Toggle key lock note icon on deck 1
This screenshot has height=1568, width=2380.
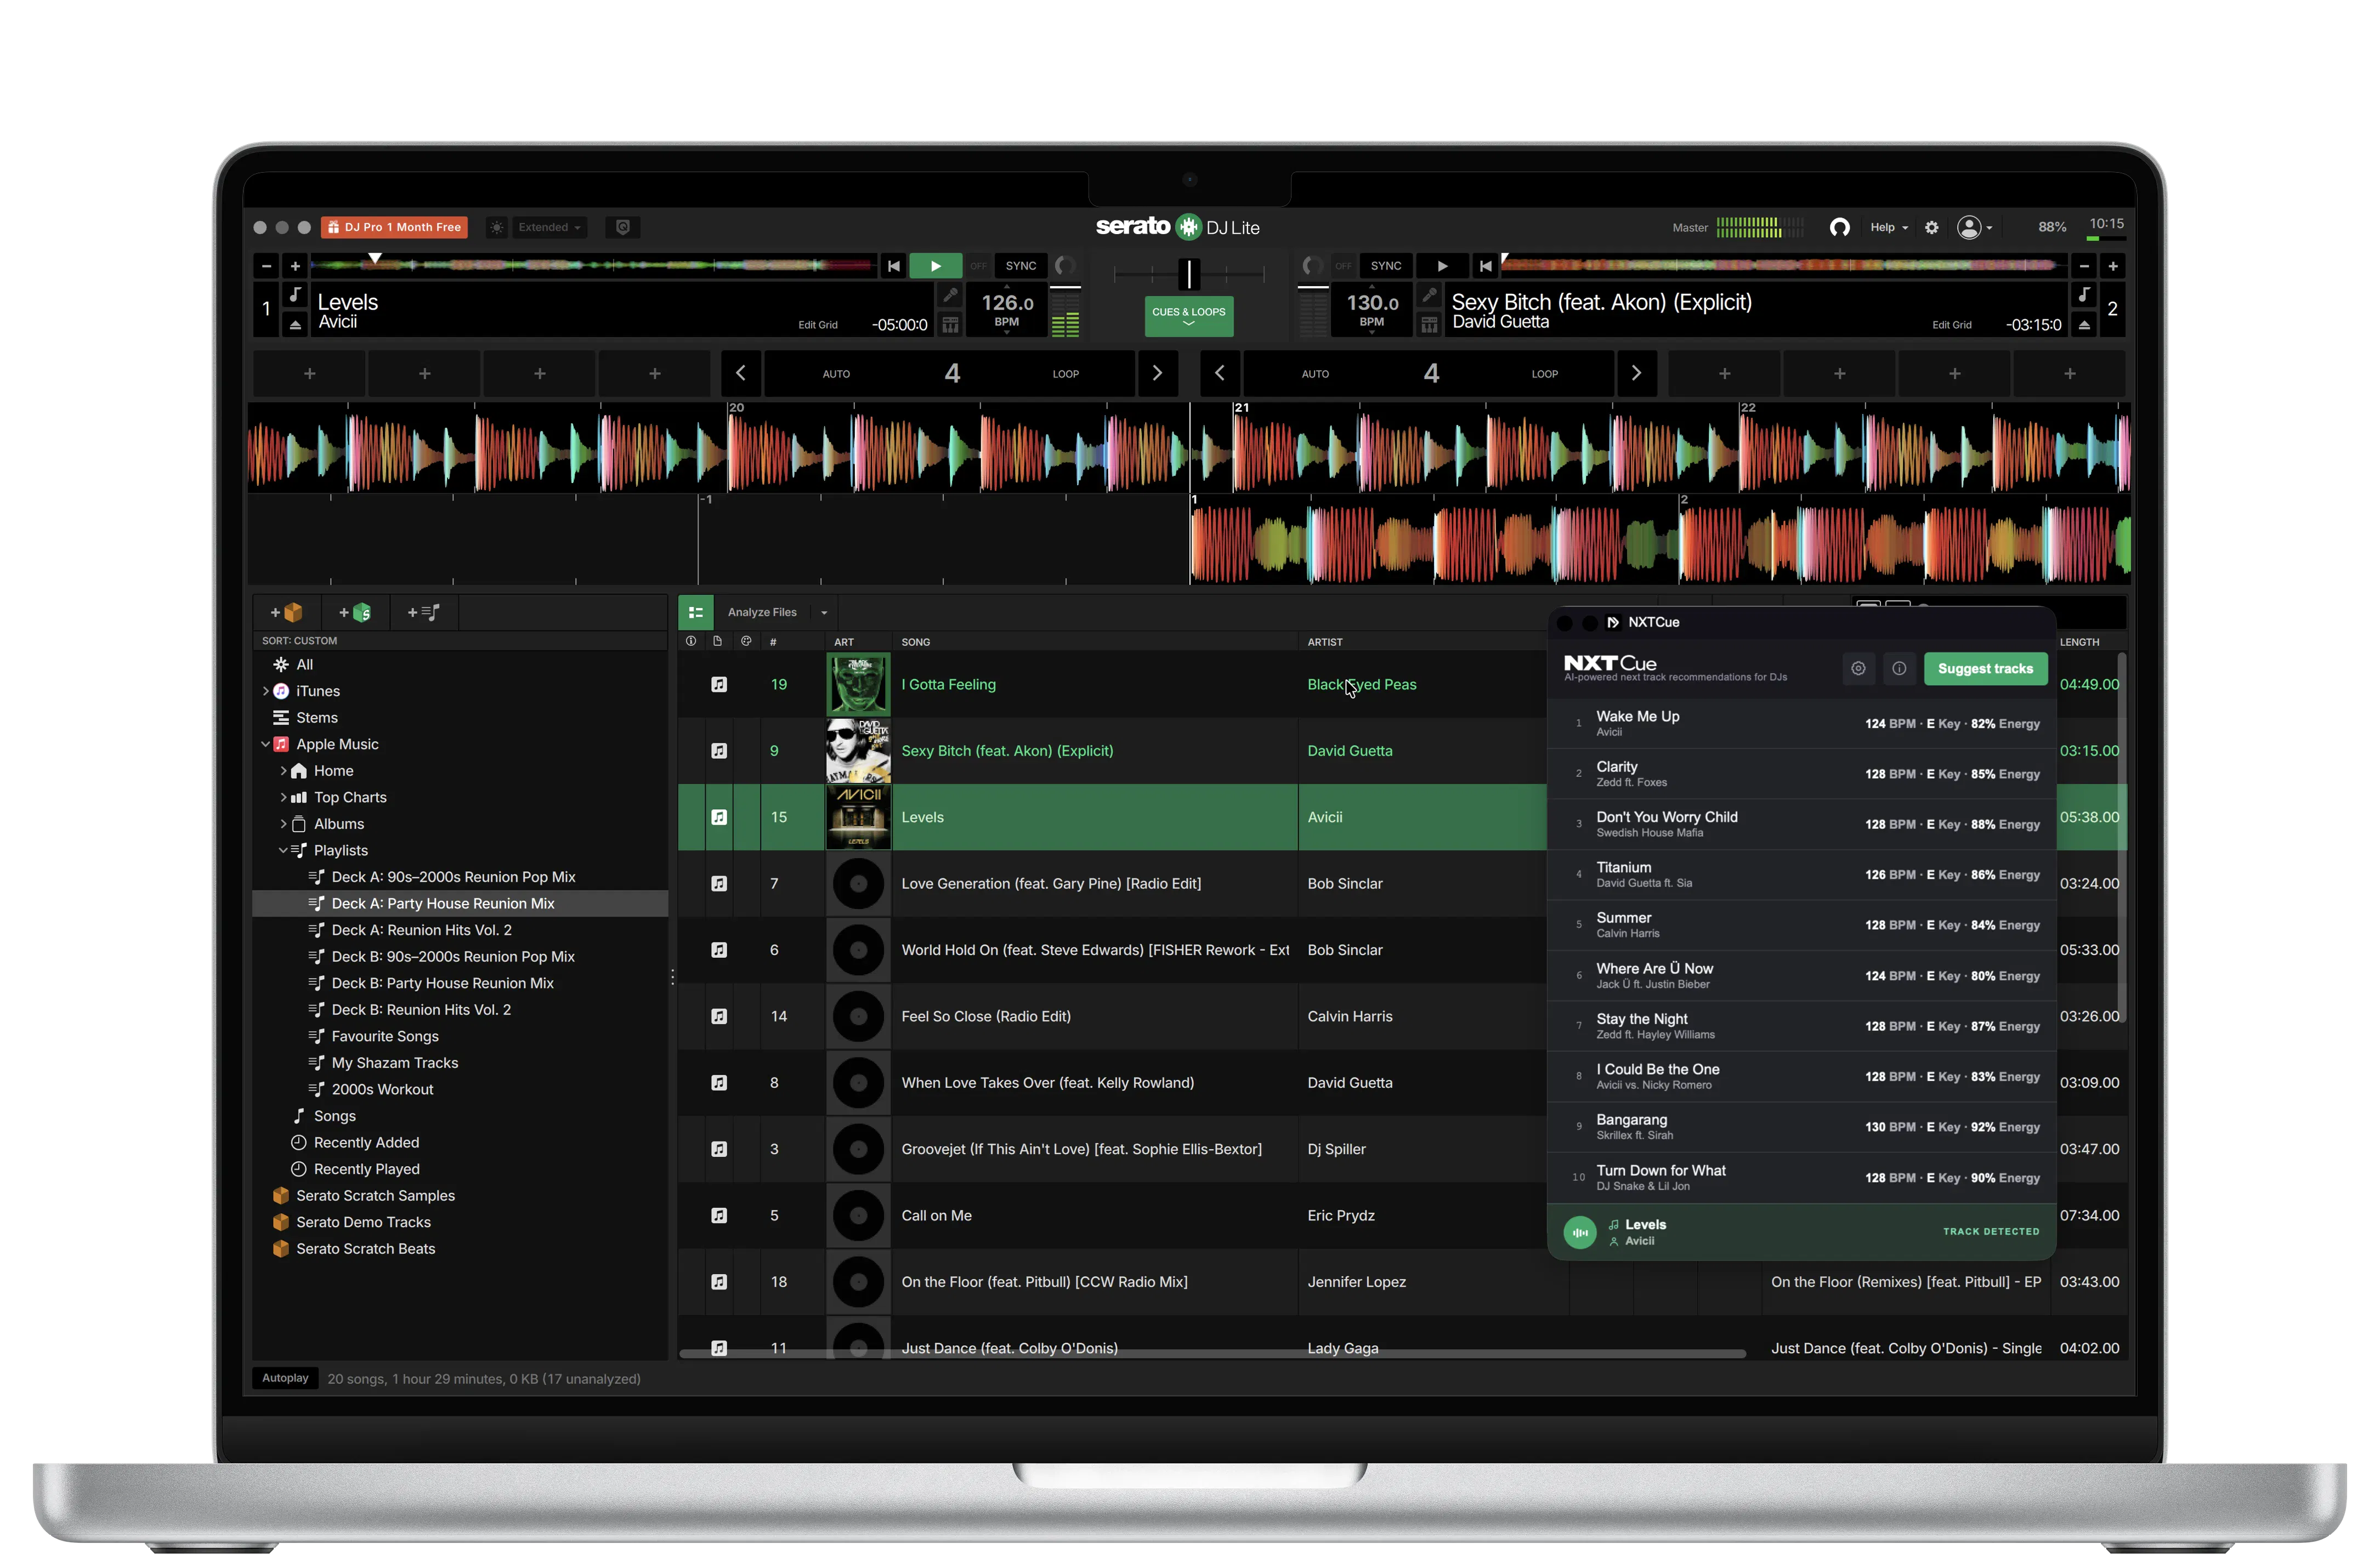point(295,295)
